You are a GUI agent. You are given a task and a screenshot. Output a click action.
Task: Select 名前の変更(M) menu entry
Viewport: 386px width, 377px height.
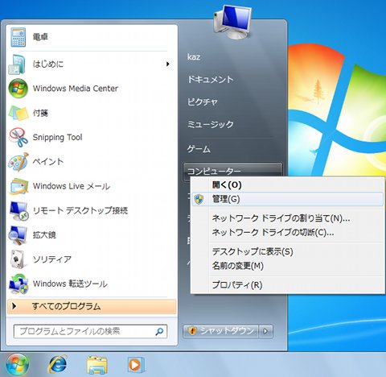(x=287, y=266)
